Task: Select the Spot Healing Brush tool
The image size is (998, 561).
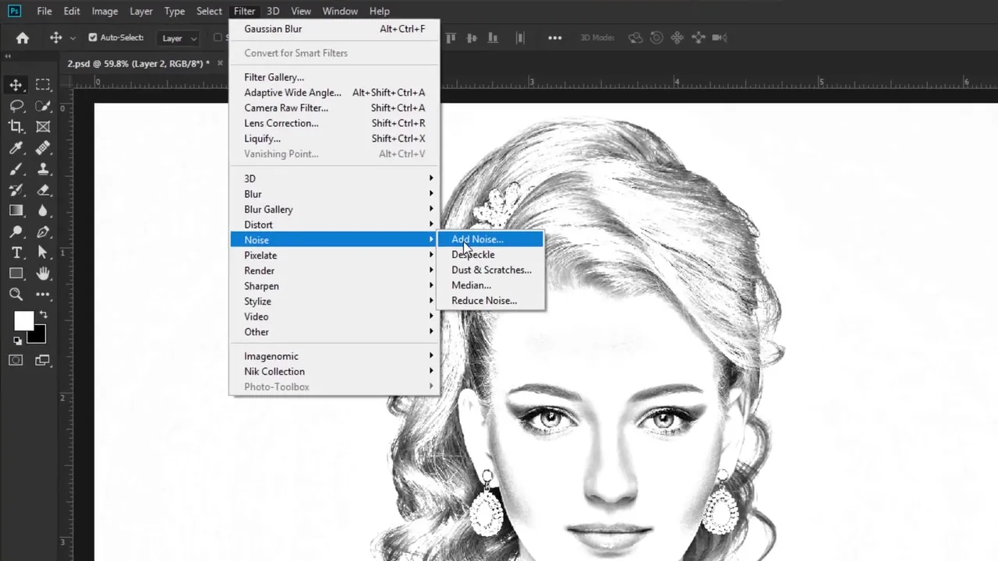Action: [43, 148]
